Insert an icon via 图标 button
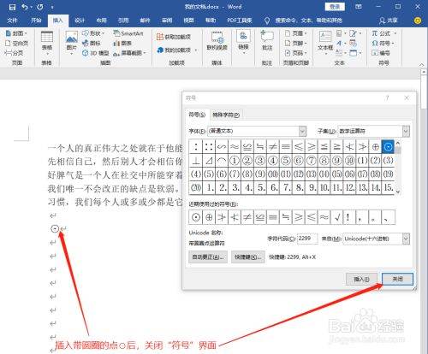The width and height of the screenshot is (428, 354). [x=92, y=44]
